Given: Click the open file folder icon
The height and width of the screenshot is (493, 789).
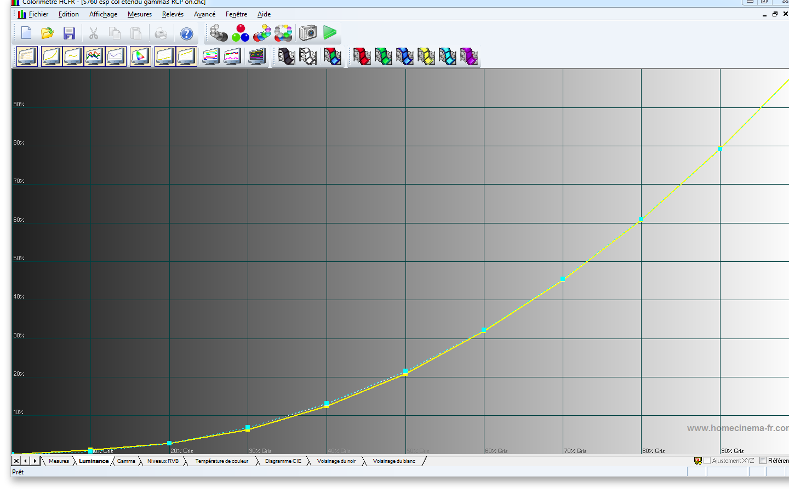Looking at the screenshot, I should point(48,33).
